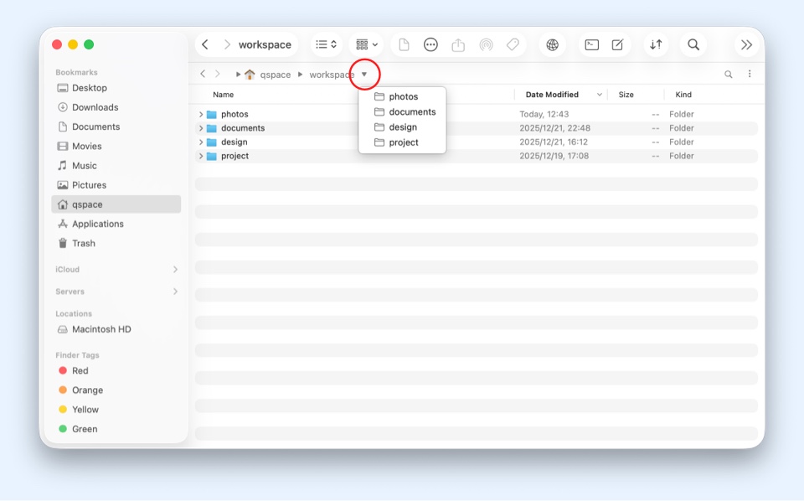Open the grid view options dropdown
The image size is (804, 501).
(367, 44)
